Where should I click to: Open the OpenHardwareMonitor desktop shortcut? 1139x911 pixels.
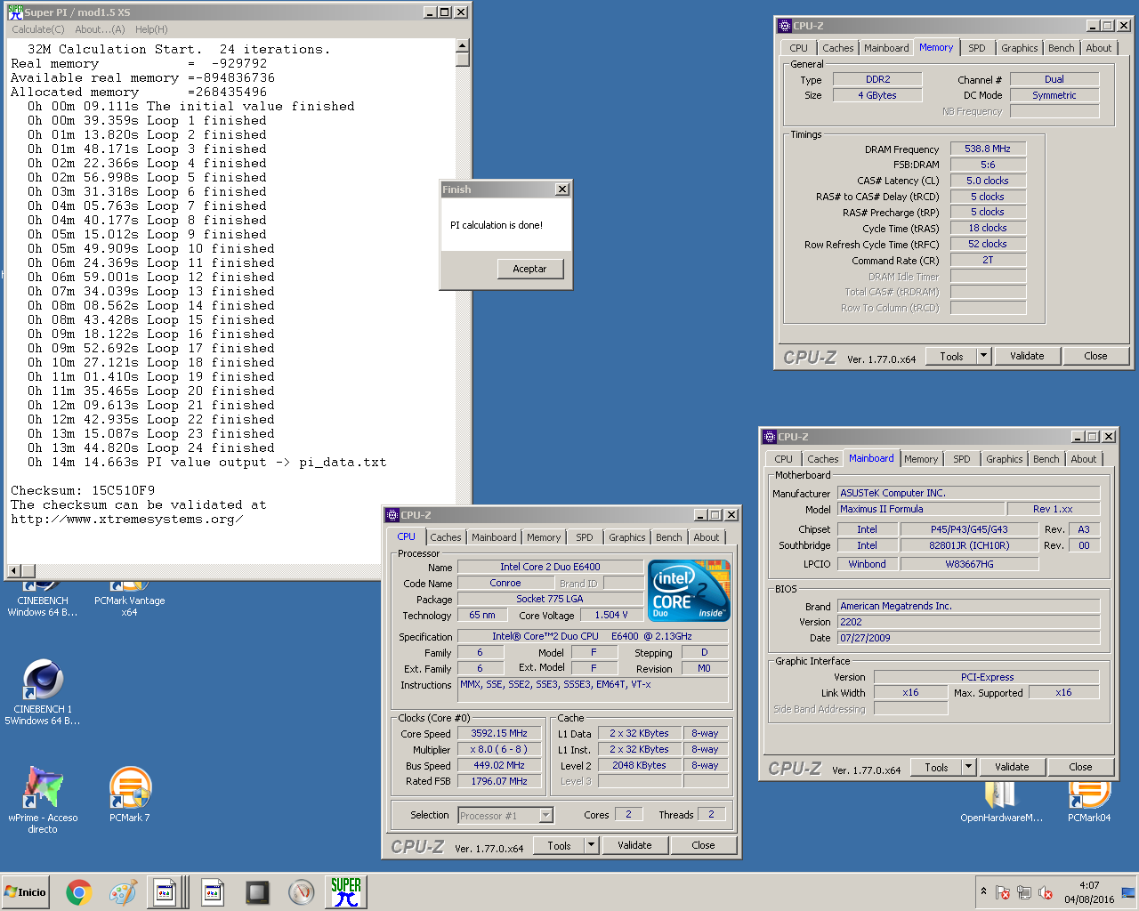[1001, 802]
